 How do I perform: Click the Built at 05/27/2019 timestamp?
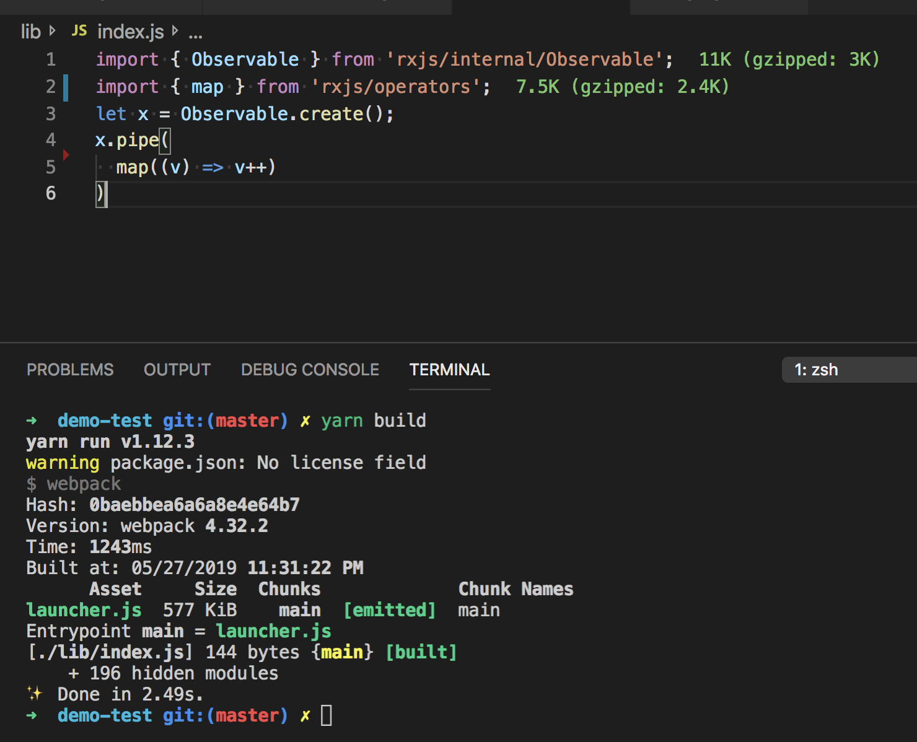pos(195,568)
